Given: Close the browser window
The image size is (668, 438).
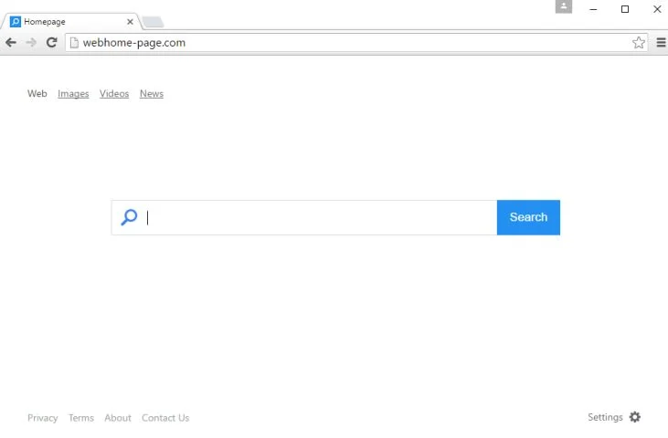Looking at the screenshot, I should tap(657, 9).
